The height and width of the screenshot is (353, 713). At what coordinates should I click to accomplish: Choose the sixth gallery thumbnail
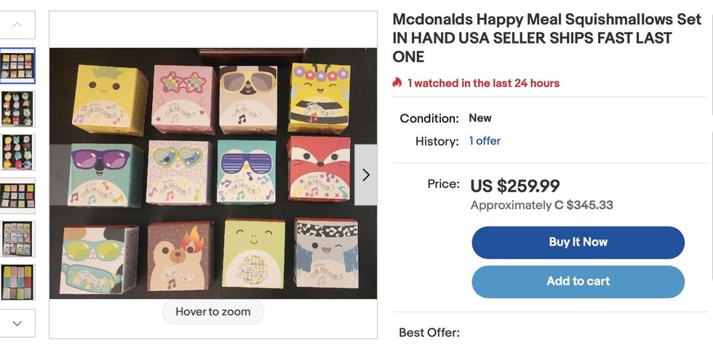17,282
